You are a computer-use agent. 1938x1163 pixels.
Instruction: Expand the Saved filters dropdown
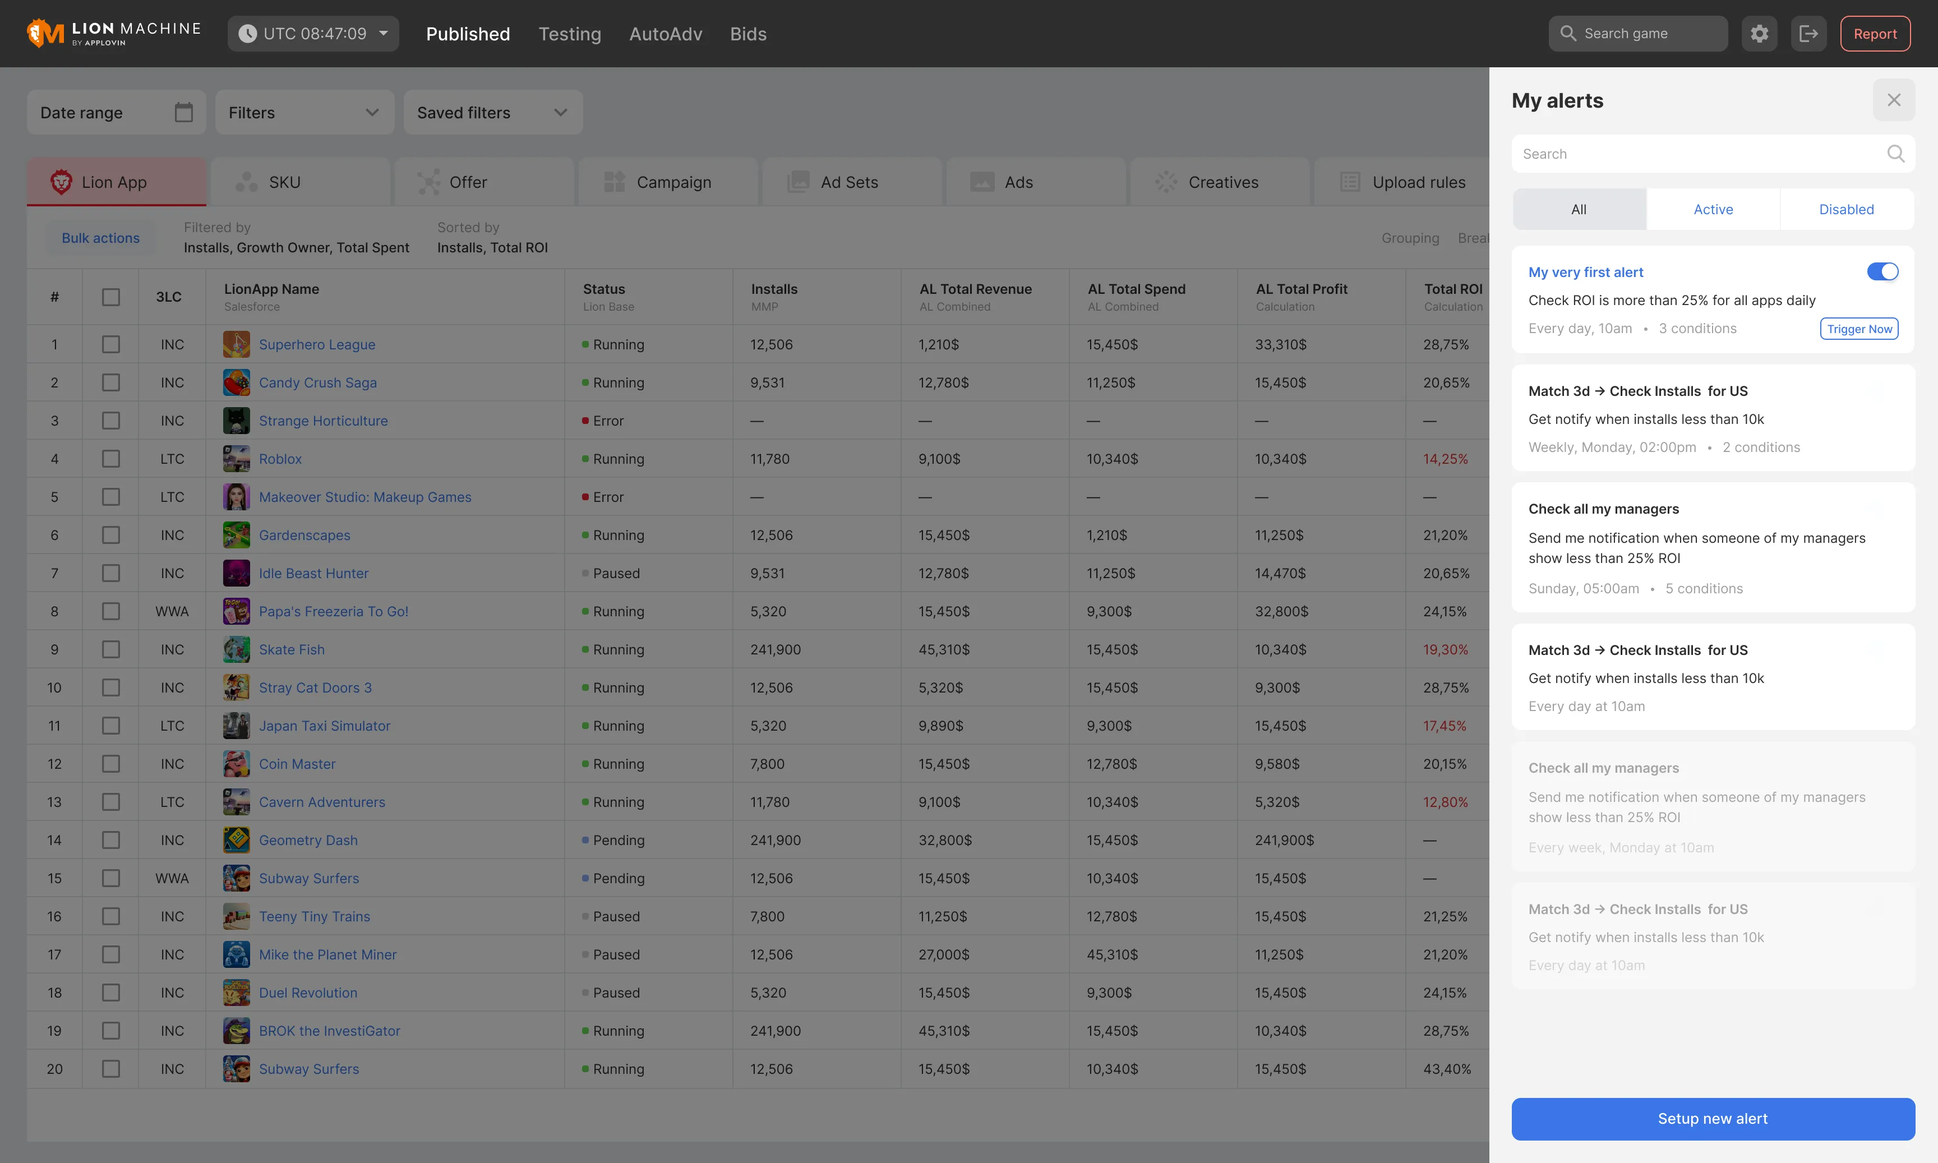pyautogui.click(x=493, y=112)
